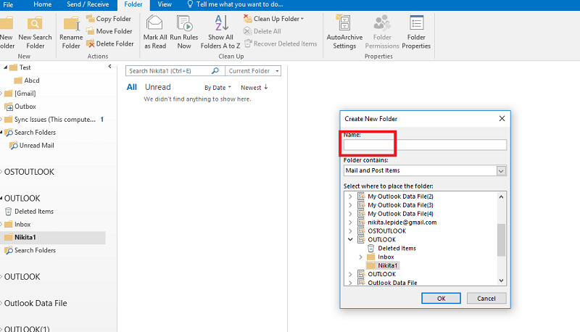Click Copy Folder in the ribbon
Viewport: 580px width, 332px height.
(109, 19)
